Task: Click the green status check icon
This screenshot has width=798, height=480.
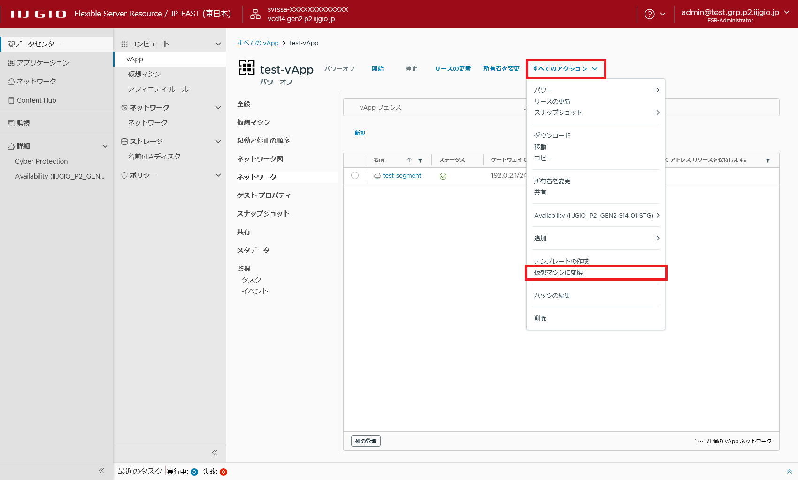Action: pyautogui.click(x=443, y=176)
